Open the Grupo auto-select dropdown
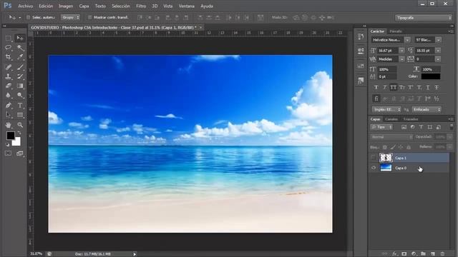Viewport: 458px width, 257px height. point(70,17)
